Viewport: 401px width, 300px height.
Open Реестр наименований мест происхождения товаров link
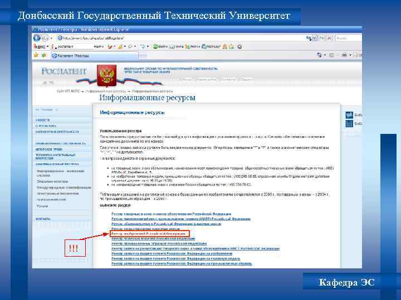click(181, 219)
